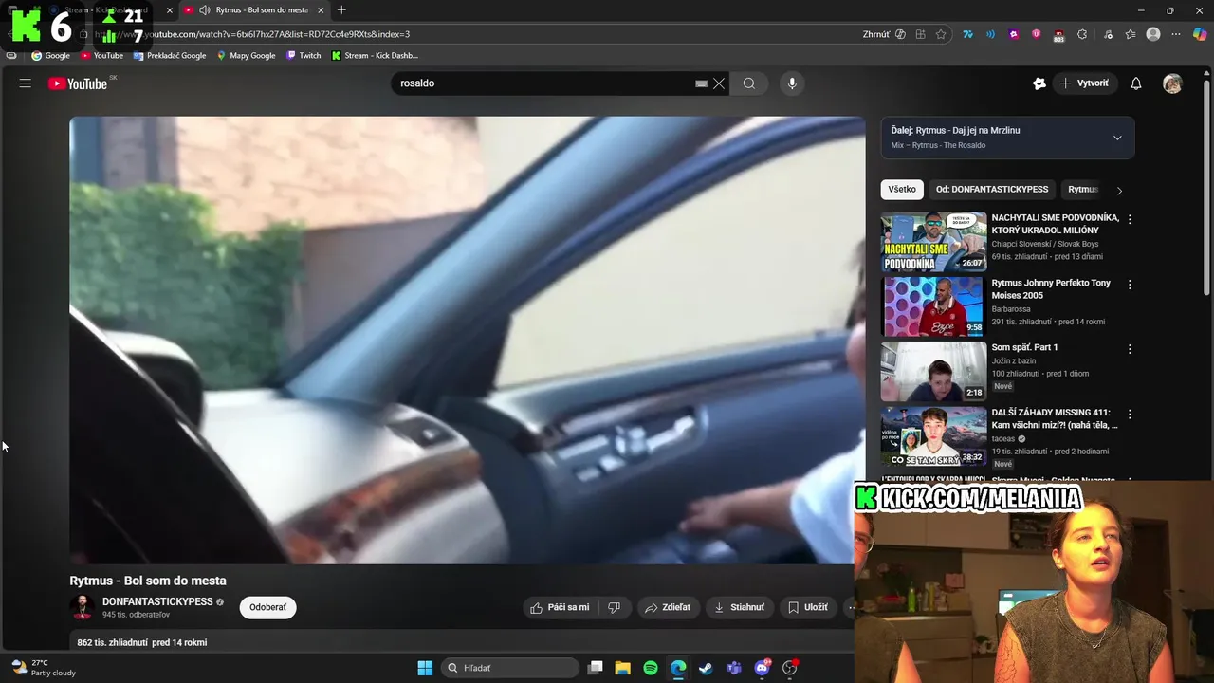Like the video with Páči sa mi
This screenshot has width=1214, height=683.
tap(560, 607)
